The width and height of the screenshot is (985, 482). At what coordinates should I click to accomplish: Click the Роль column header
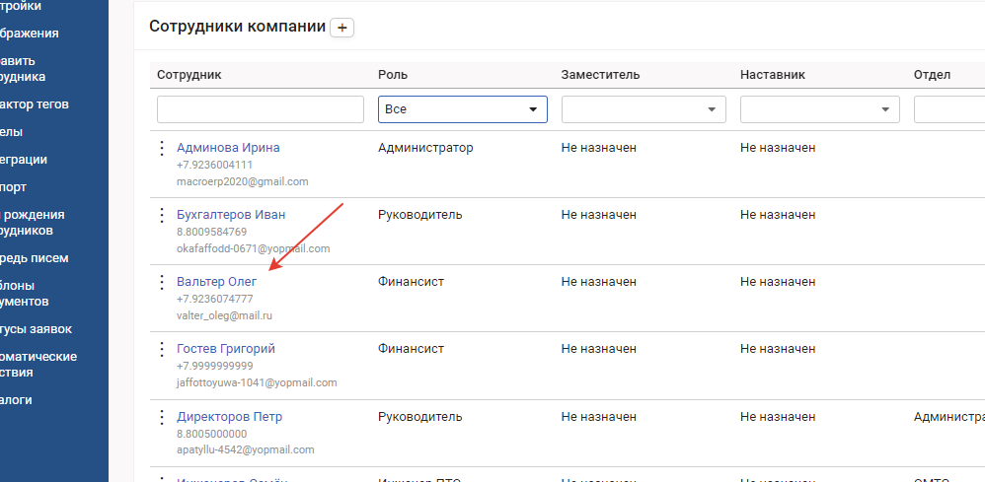[393, 75]
